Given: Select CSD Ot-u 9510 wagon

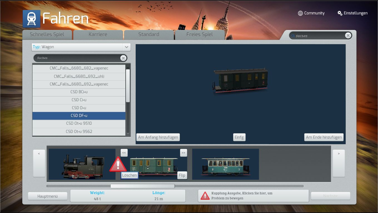Looking at the screenshot, I should pyautogui.click(x=79, y=123).
